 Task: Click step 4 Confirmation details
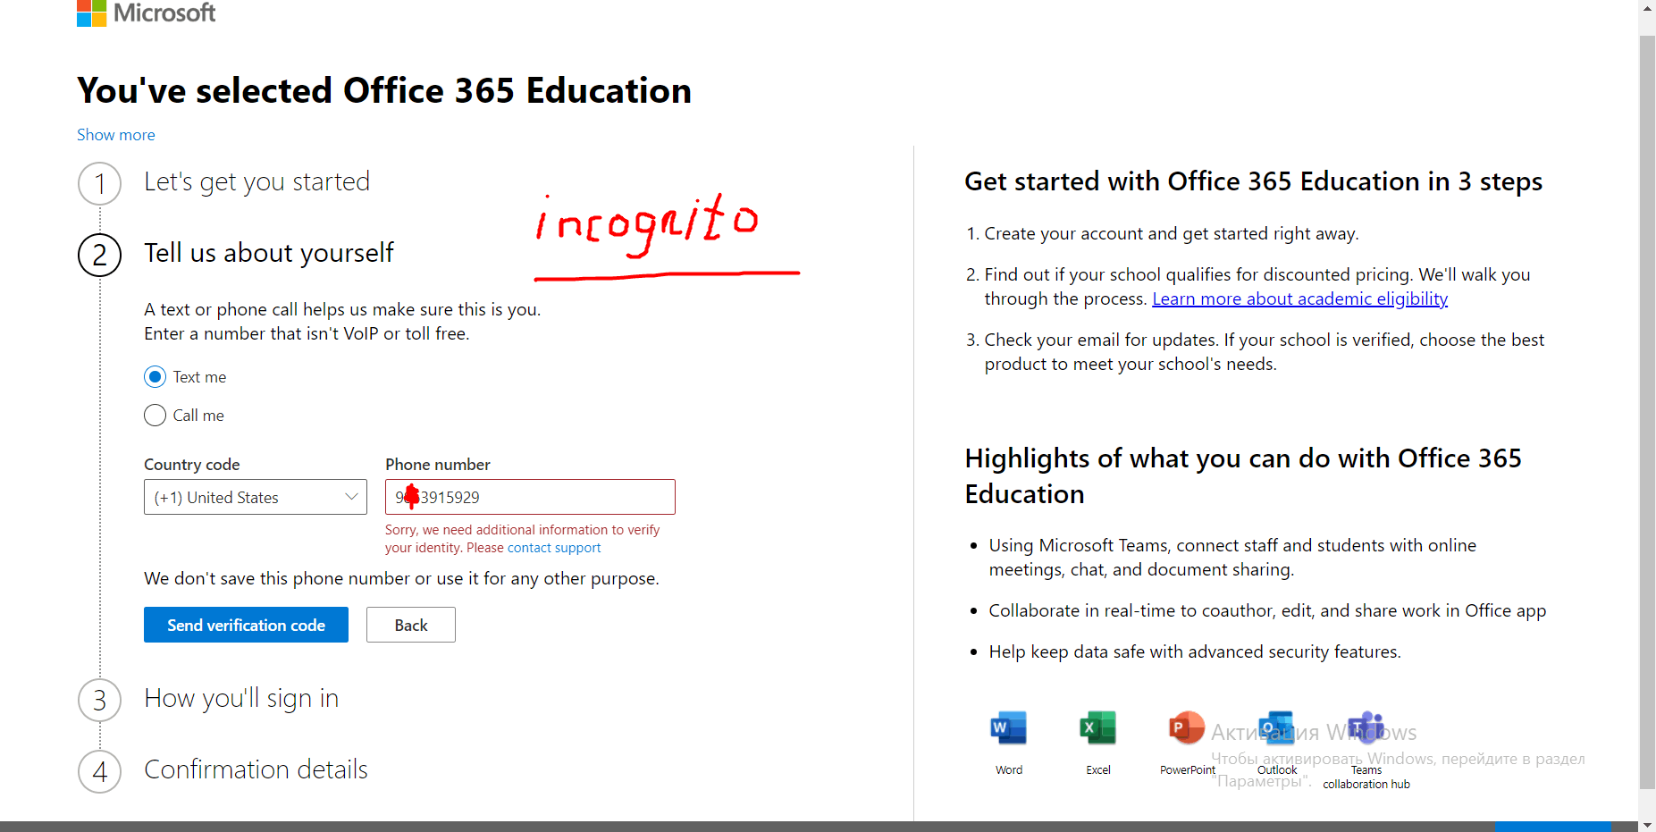point(256,769)
